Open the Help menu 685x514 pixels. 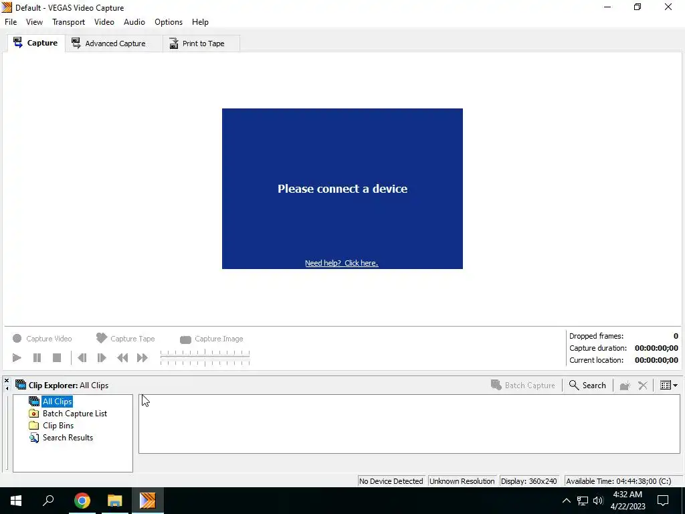200,22
